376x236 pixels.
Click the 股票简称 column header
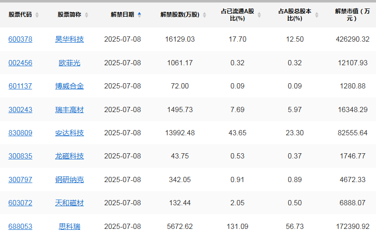pos(69,15)
